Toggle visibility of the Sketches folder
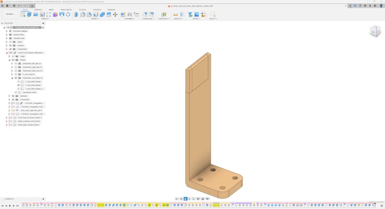Image resolution: width=385 pixels, height=209 pixels. coord(13,96)
